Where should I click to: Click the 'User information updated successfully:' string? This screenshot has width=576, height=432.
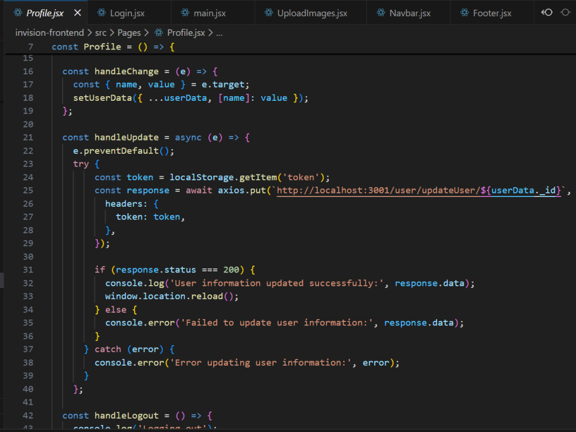click(276, 283)
